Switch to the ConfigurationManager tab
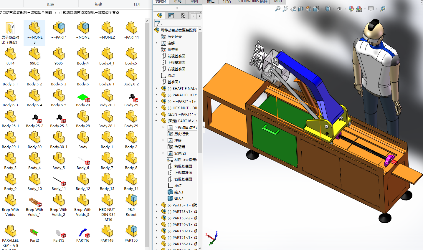This screenshot has height=250, width=423. pos(183,15)
